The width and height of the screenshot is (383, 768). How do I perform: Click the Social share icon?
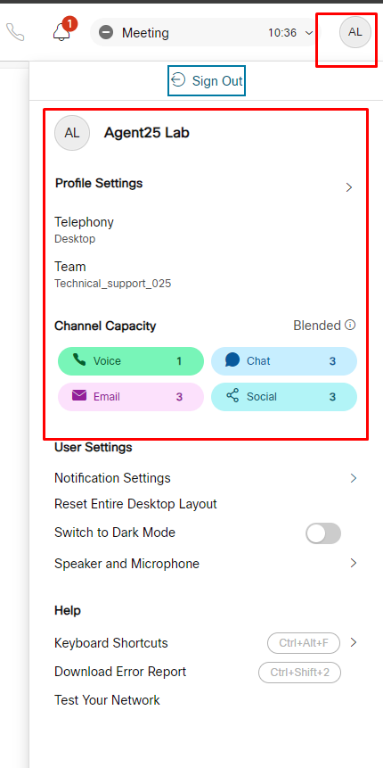pyautogui.click(x=232, y=396)
